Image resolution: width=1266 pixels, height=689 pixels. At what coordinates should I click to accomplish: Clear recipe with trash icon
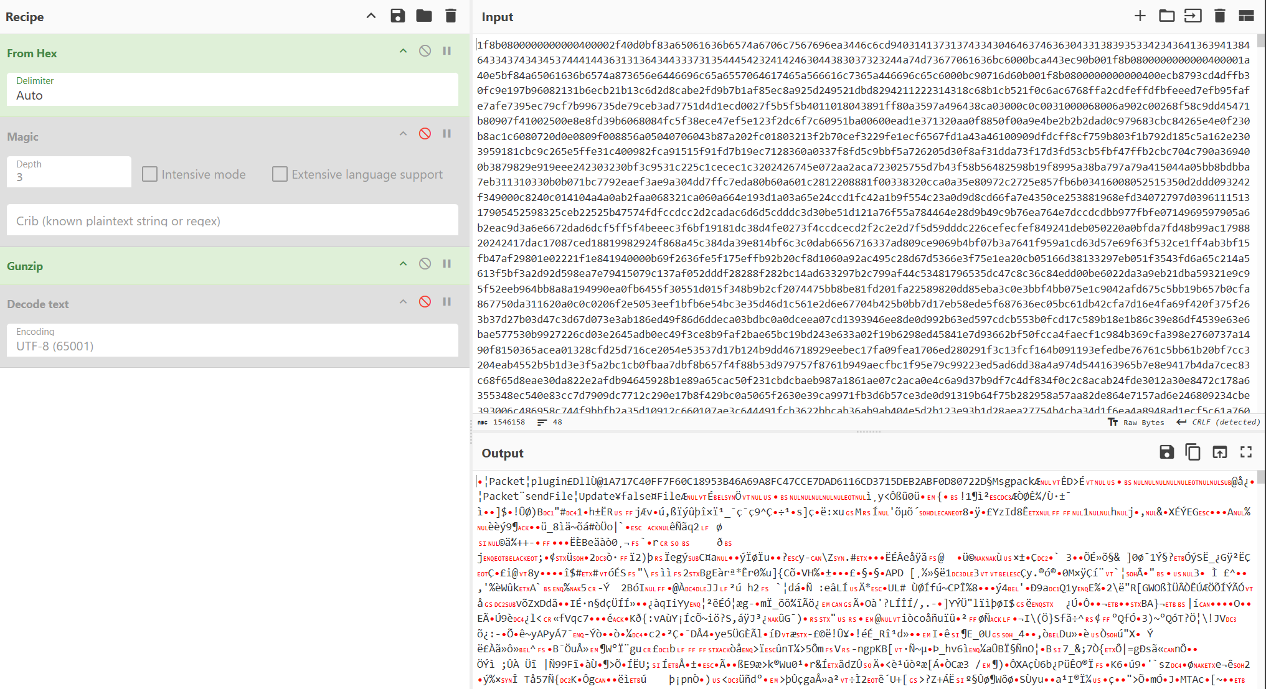tap(451, 16)
